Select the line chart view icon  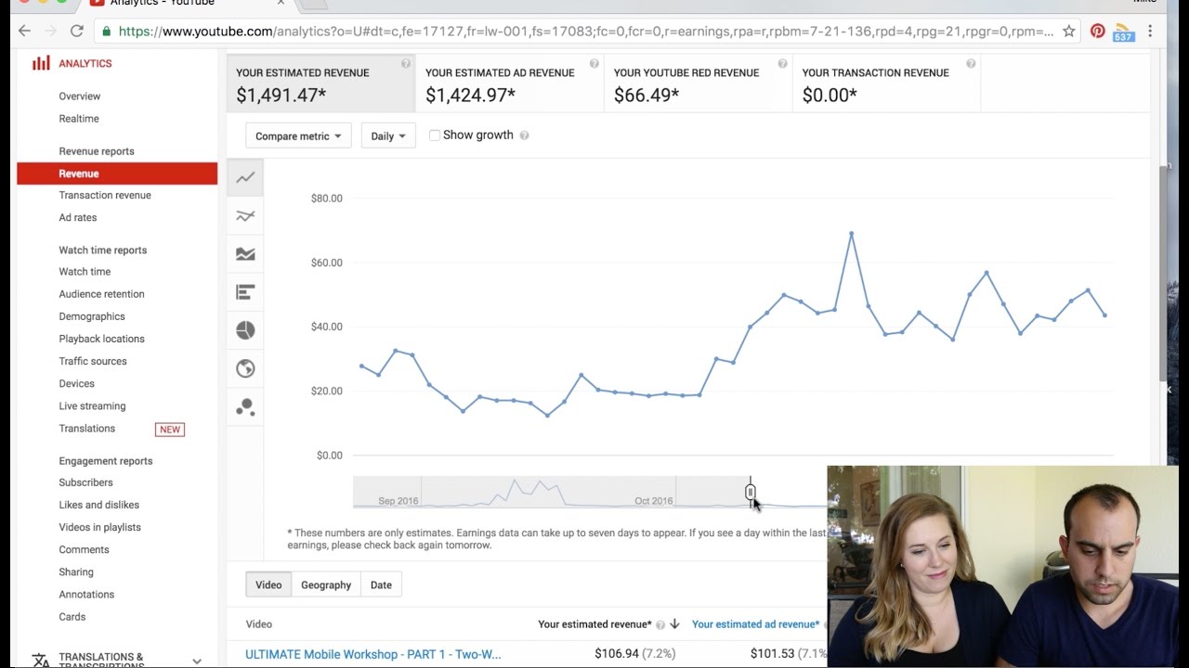point(245,177)
